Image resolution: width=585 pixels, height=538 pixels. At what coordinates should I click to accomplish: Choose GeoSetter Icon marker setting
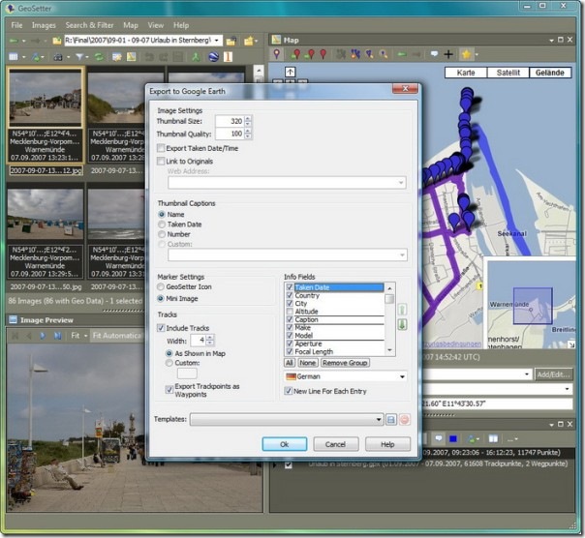161,286
